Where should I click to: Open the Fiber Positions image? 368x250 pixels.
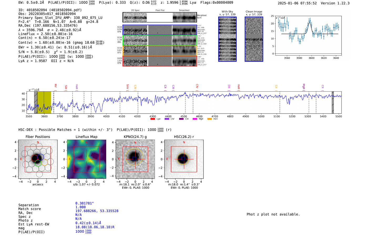(x=38, y=159)
